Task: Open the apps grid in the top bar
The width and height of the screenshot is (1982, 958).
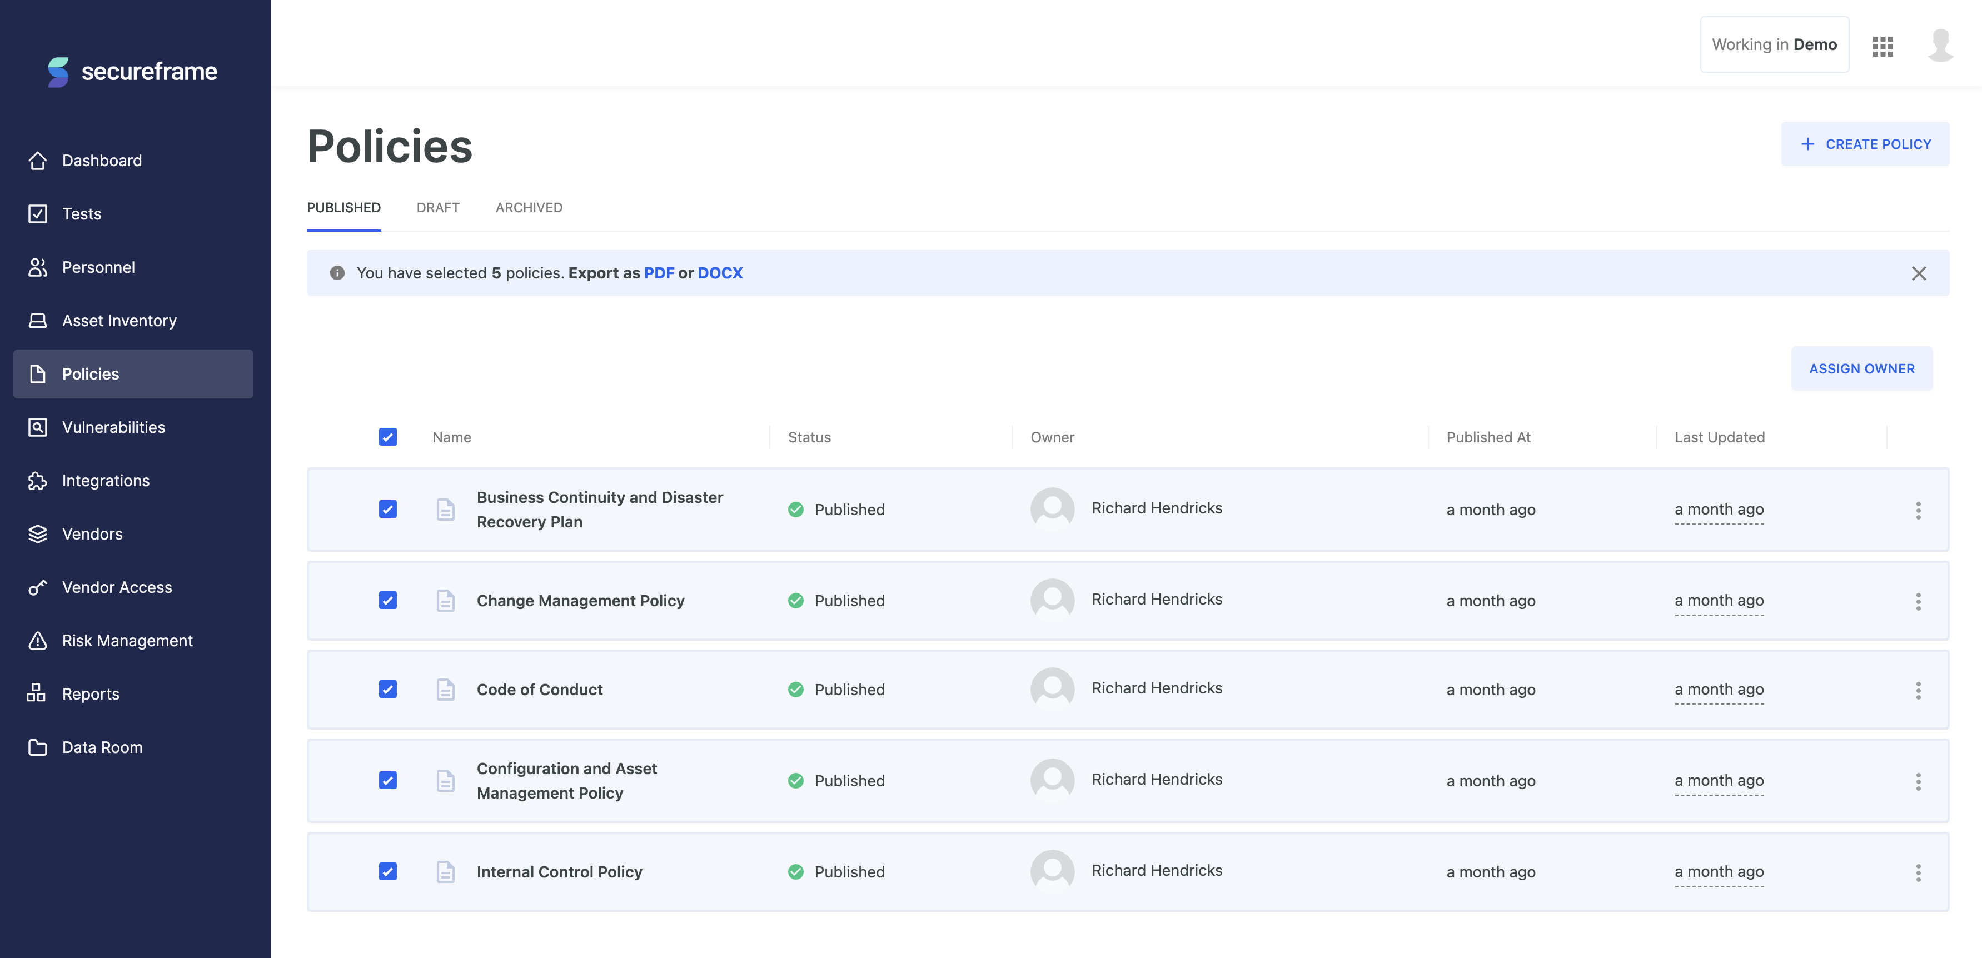Action: point(1883,46)
